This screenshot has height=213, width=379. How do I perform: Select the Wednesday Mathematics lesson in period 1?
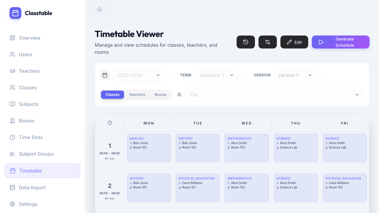coord(247,148)
